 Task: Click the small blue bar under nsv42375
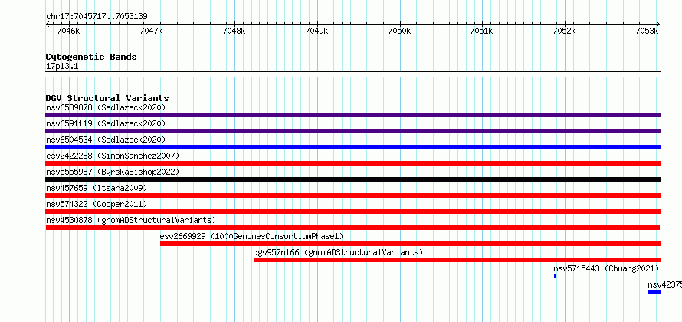coord(654,292)
